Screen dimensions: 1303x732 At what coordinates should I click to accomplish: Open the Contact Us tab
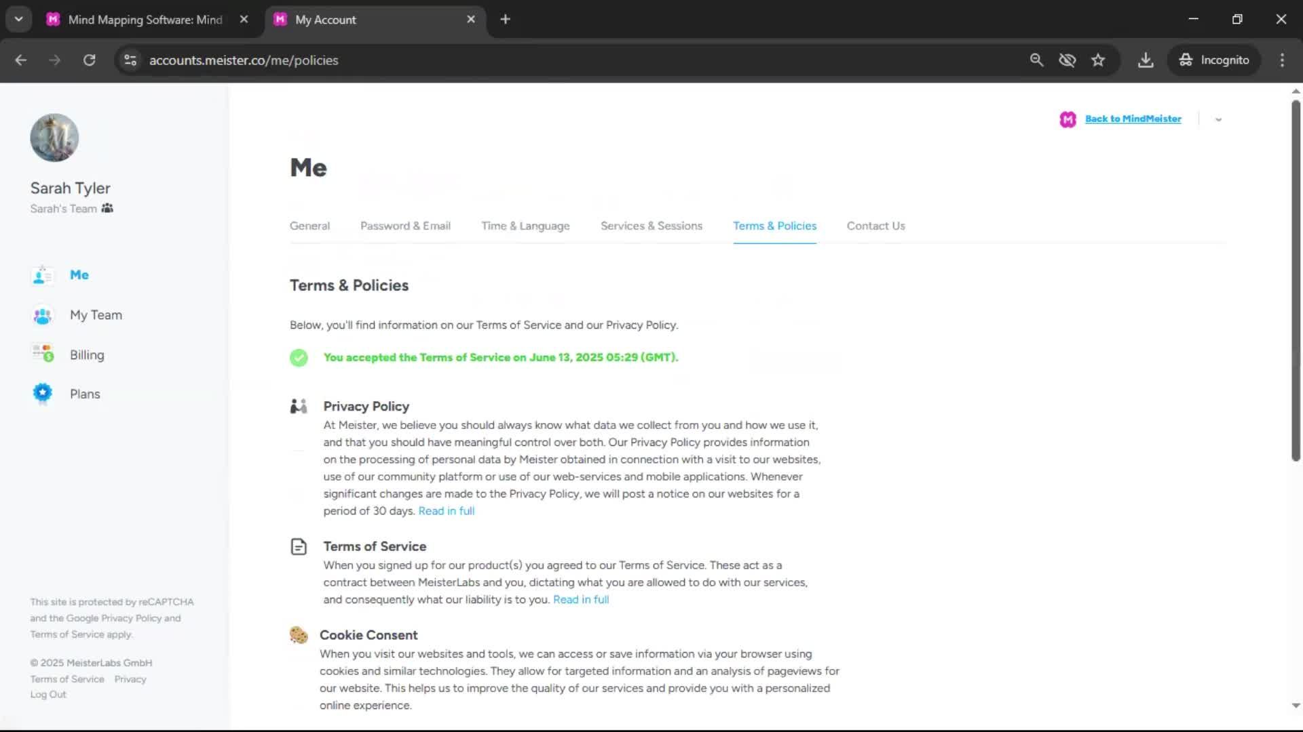(x=875, y=226)
